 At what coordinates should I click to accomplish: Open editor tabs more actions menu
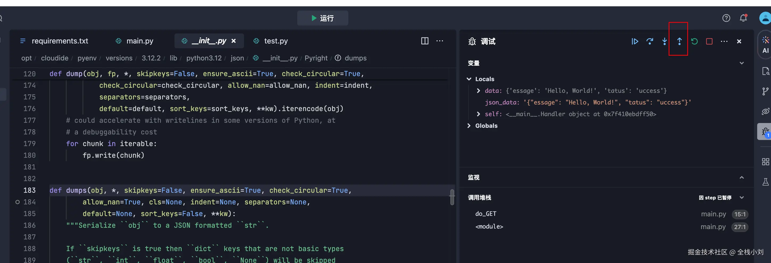440,41
